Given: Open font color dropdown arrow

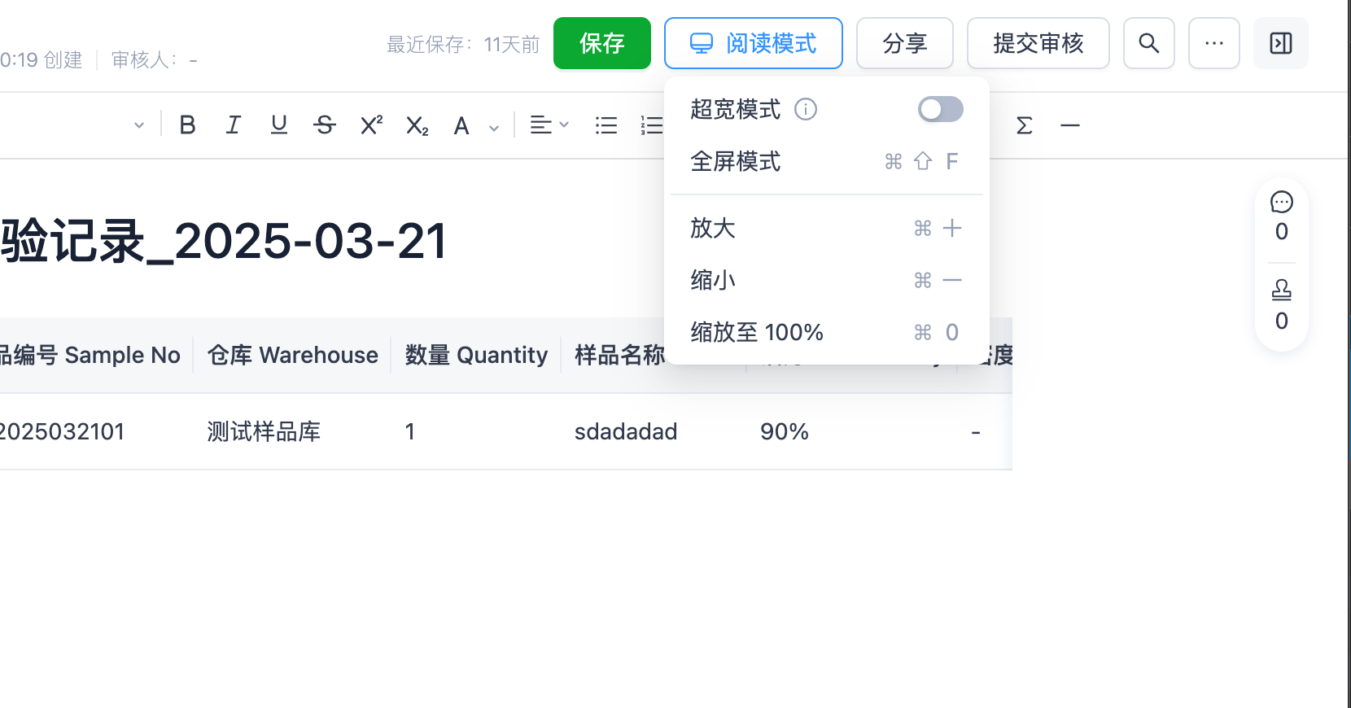Looking at the screenshot, I should [494, 127].
